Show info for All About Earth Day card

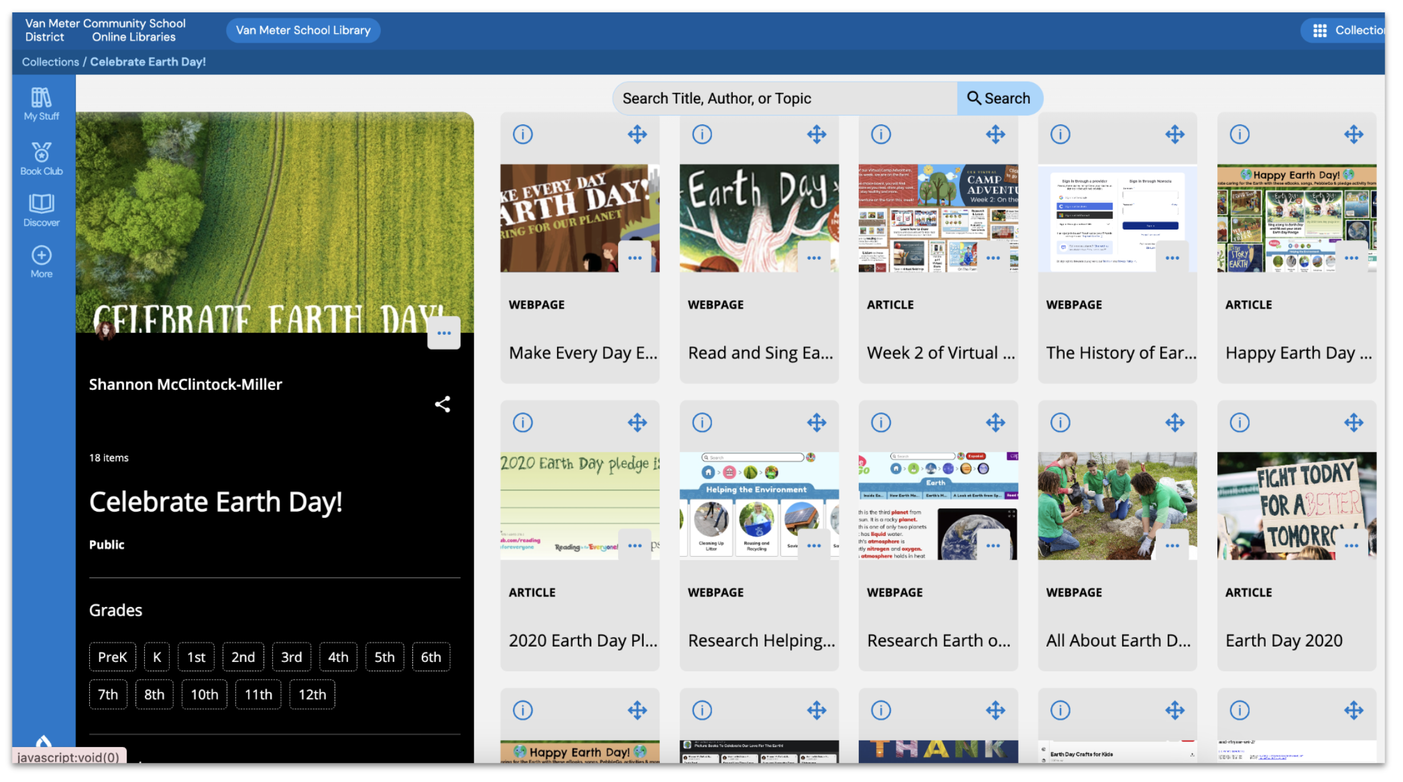pos(1061,422)
